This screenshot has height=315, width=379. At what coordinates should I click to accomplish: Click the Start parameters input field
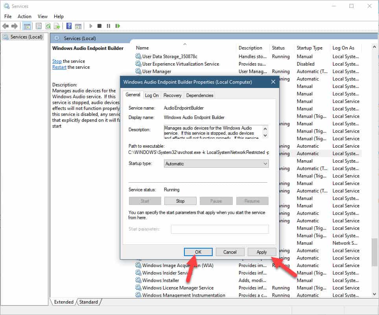pyautogui.click(x=220, y=229)
